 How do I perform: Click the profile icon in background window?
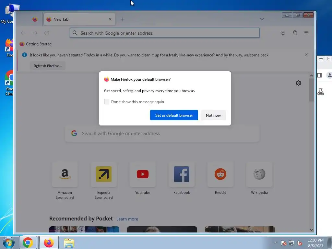point(329,75)
